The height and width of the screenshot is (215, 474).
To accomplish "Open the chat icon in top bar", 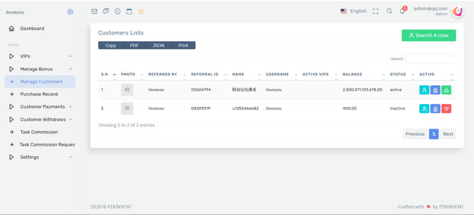I will click(x=106, y=11).
